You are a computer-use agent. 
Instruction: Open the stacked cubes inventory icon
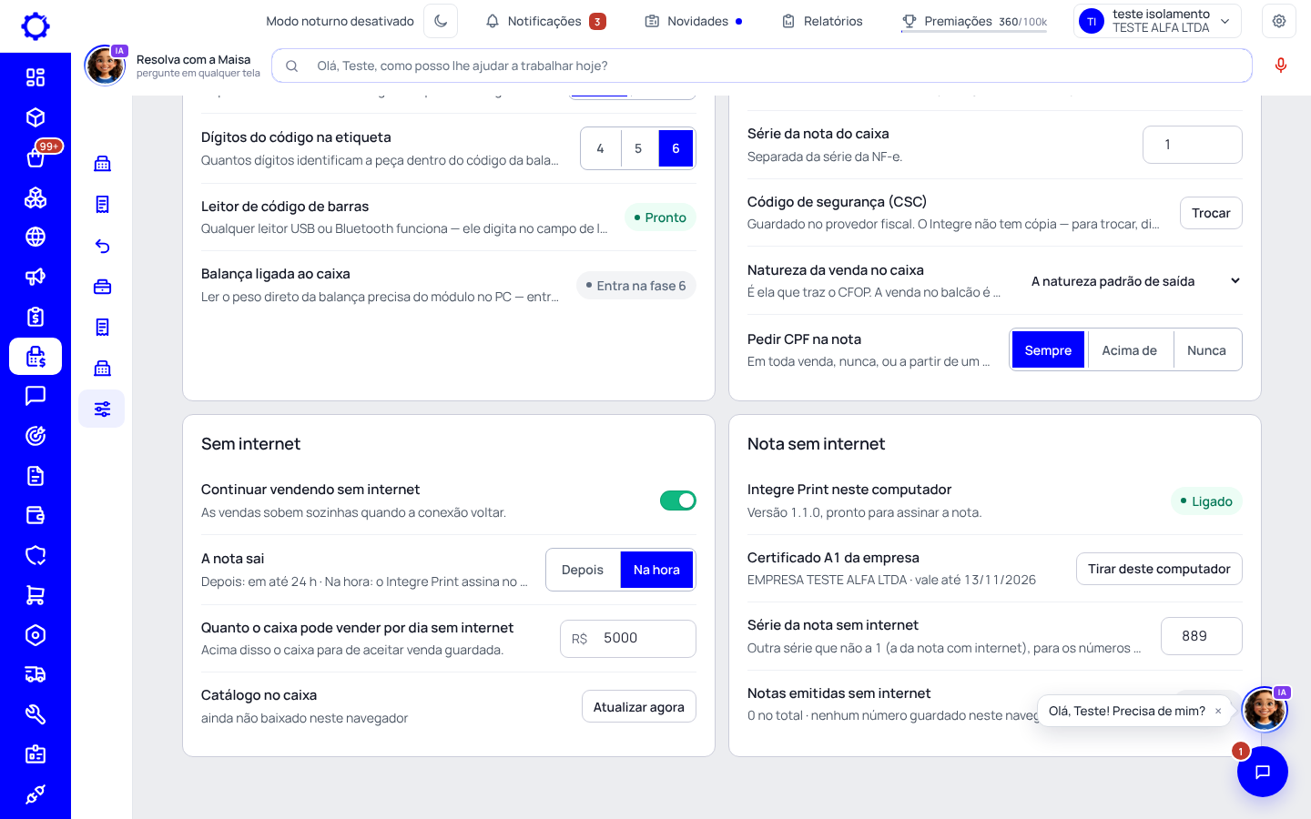click(x=36, y=197)
